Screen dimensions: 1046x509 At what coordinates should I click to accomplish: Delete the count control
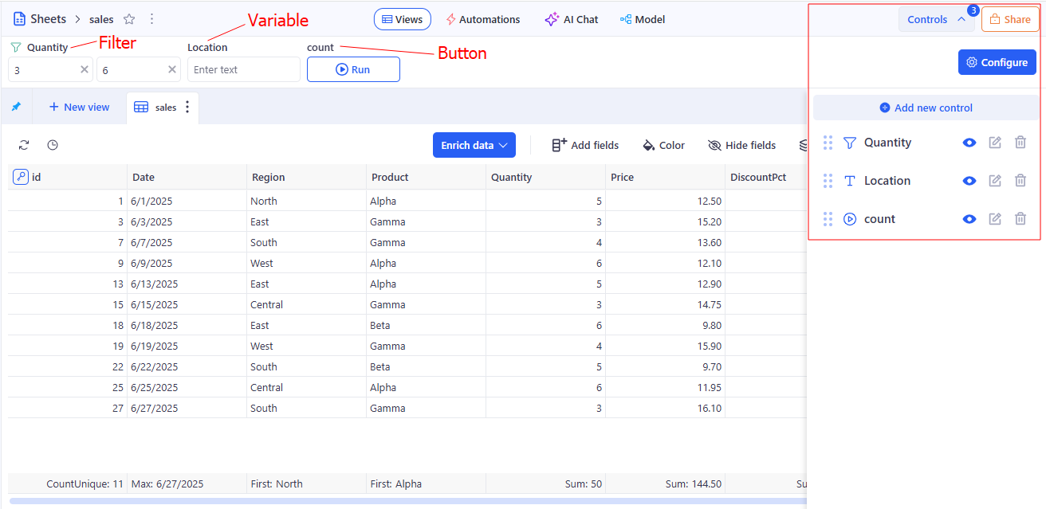coord(1020,219)
